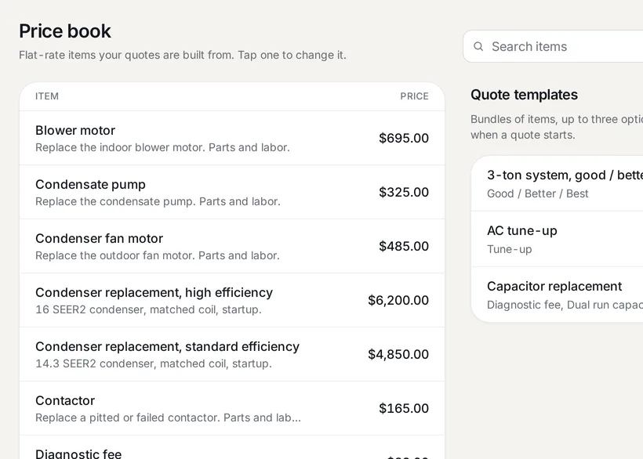The image size is (643, 459).
Task: Open the Contactor item
Action: 232,408
